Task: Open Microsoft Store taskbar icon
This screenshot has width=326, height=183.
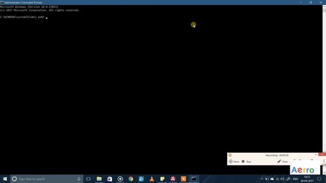Action: tap(110, 179)
